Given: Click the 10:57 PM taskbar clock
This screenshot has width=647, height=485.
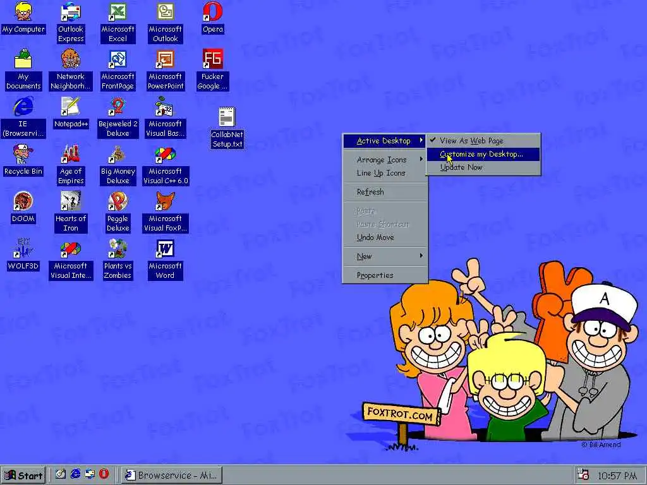Looking at the screenshot, I should click(617, 476).
